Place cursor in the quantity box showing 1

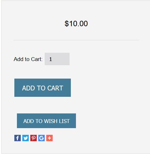57,59
